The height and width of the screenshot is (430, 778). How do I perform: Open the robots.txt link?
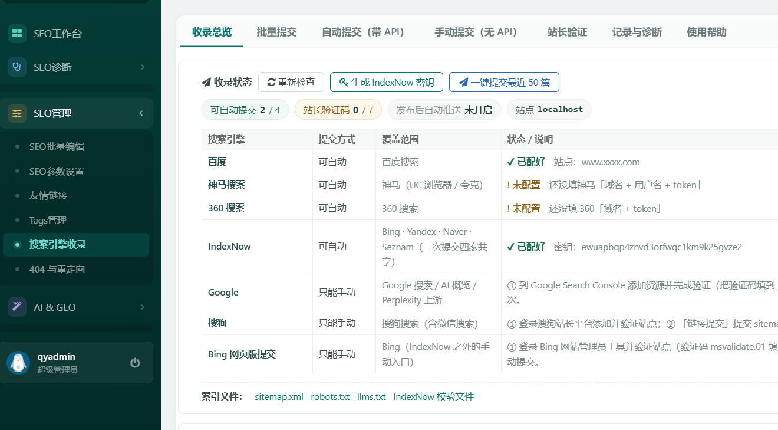coord(330,396)
